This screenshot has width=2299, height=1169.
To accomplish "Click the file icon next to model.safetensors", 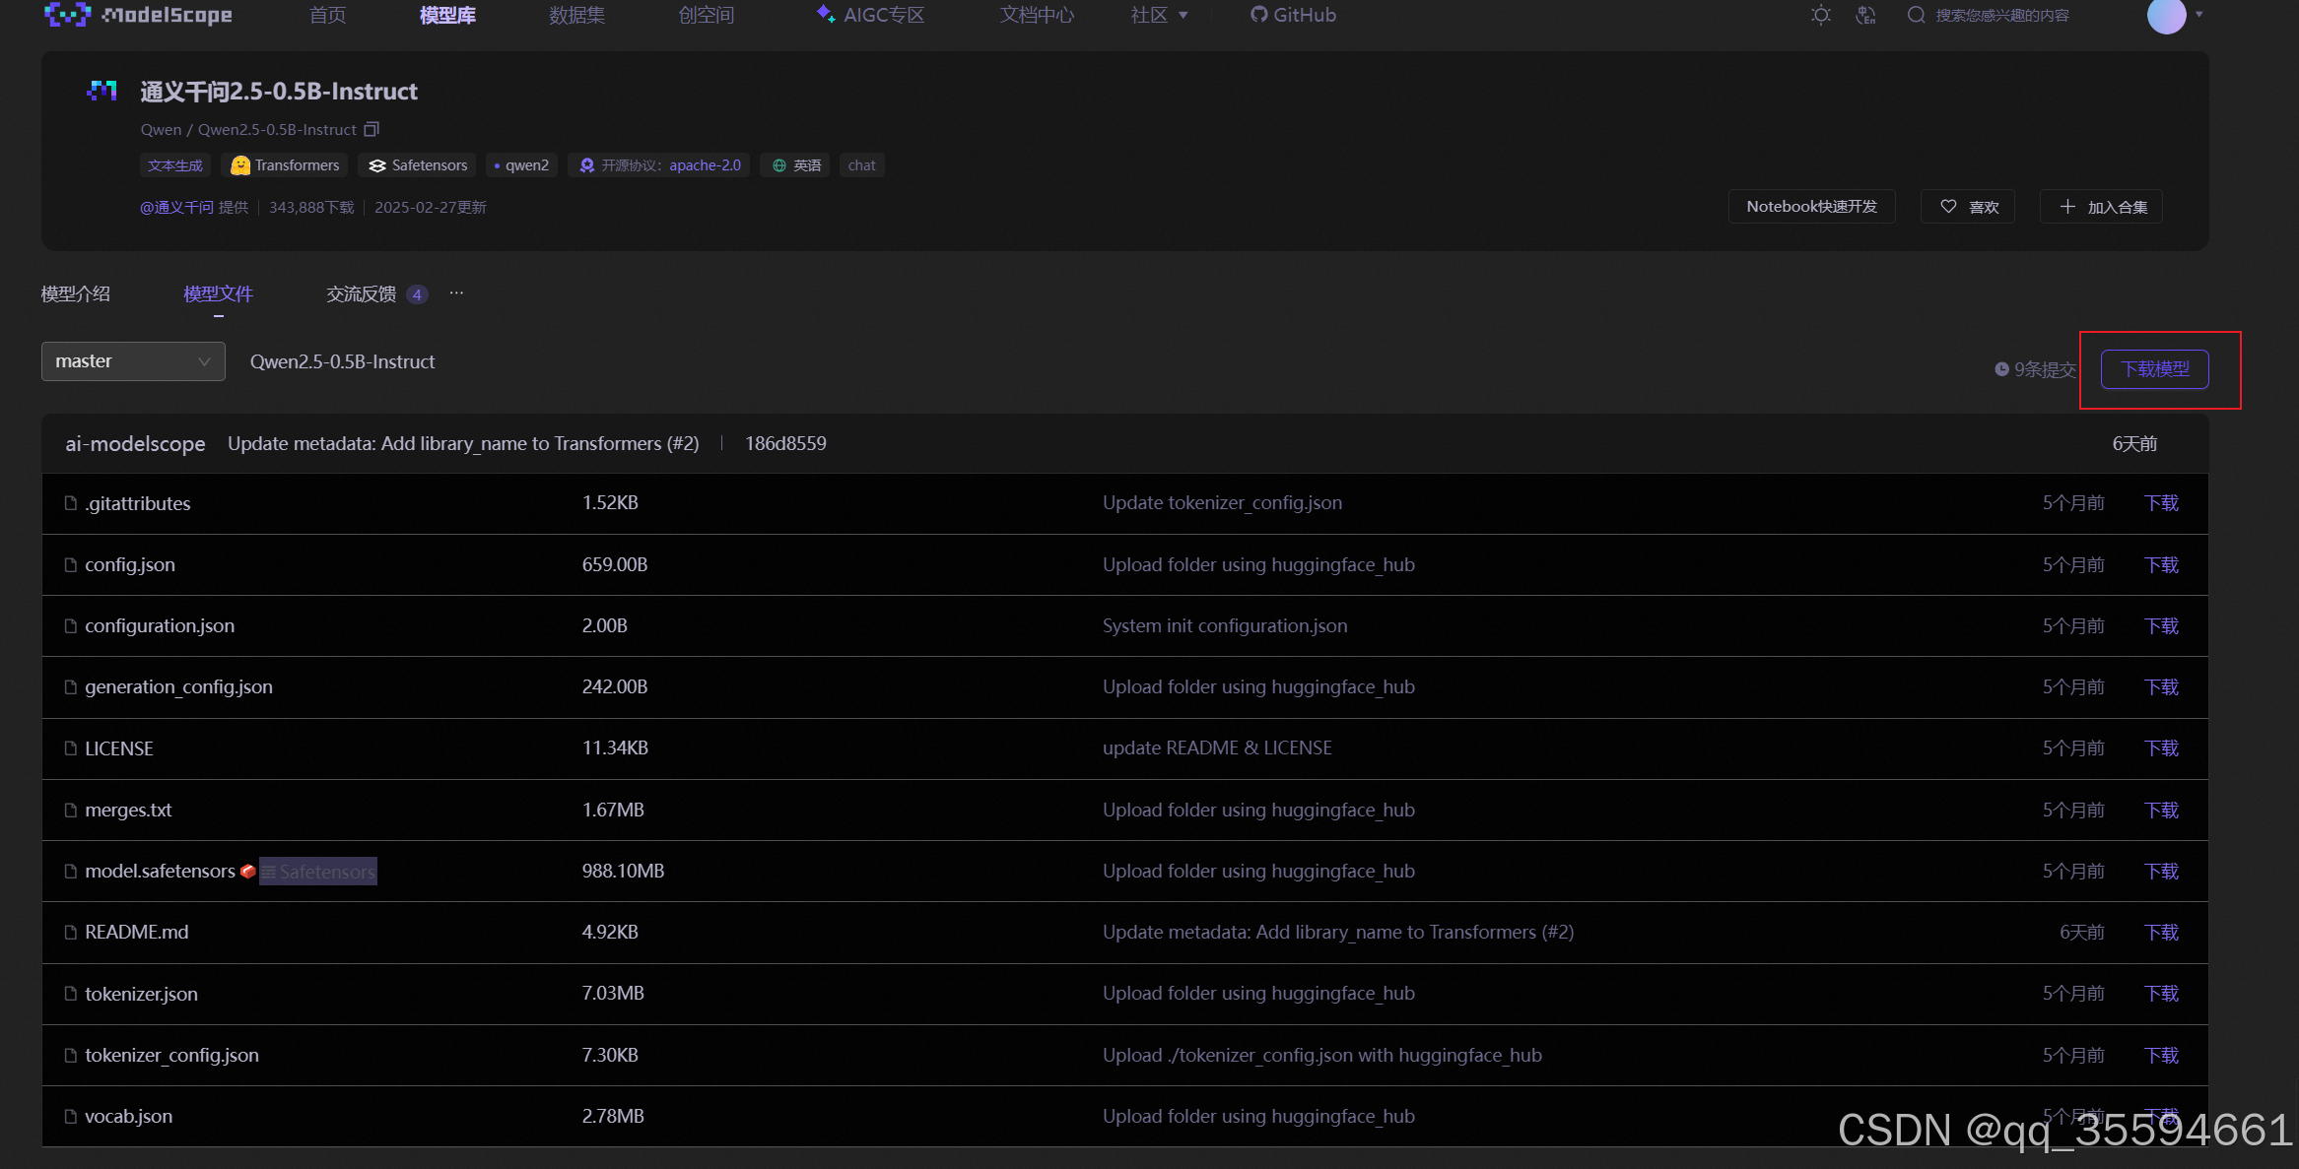I will pos(70,871).
